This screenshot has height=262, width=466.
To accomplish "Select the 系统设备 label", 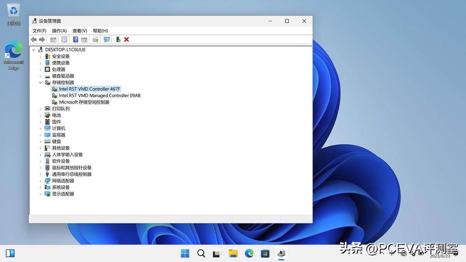I will click(x=61, y=187).
